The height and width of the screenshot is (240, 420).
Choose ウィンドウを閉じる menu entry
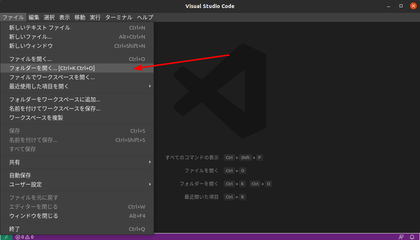[x=77, y=216]
